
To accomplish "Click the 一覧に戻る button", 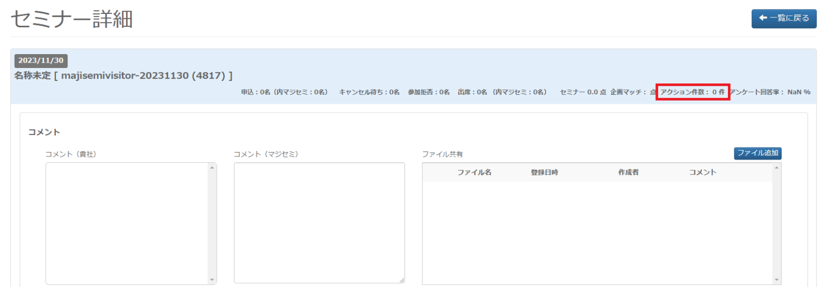I will 784,18.
